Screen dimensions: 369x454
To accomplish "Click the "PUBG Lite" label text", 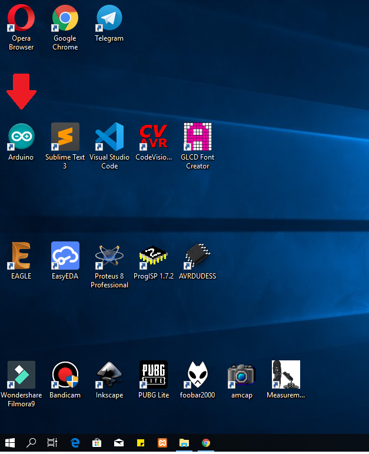I will 154,395.
